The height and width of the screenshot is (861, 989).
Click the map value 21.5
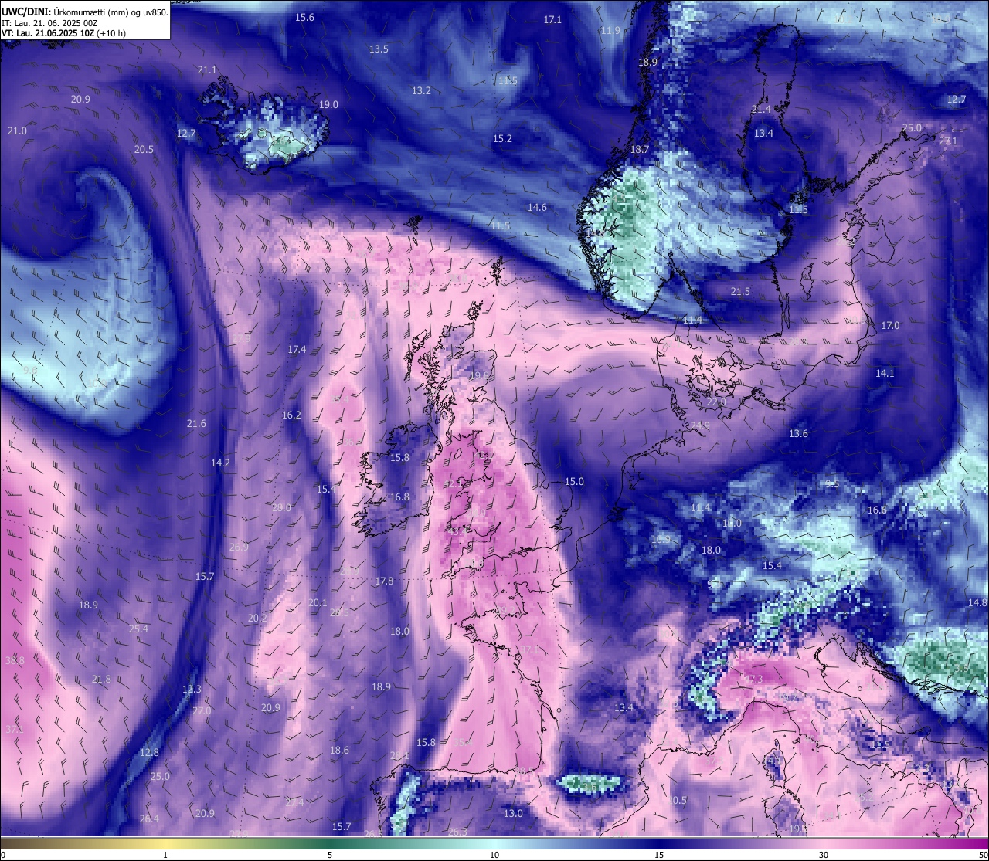pos(740,291)
